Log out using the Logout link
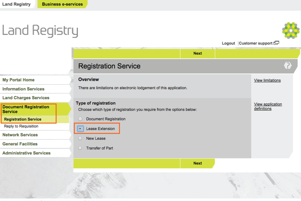Image resolution: width=301 pixels, height=201 pixels. [228, 43]
